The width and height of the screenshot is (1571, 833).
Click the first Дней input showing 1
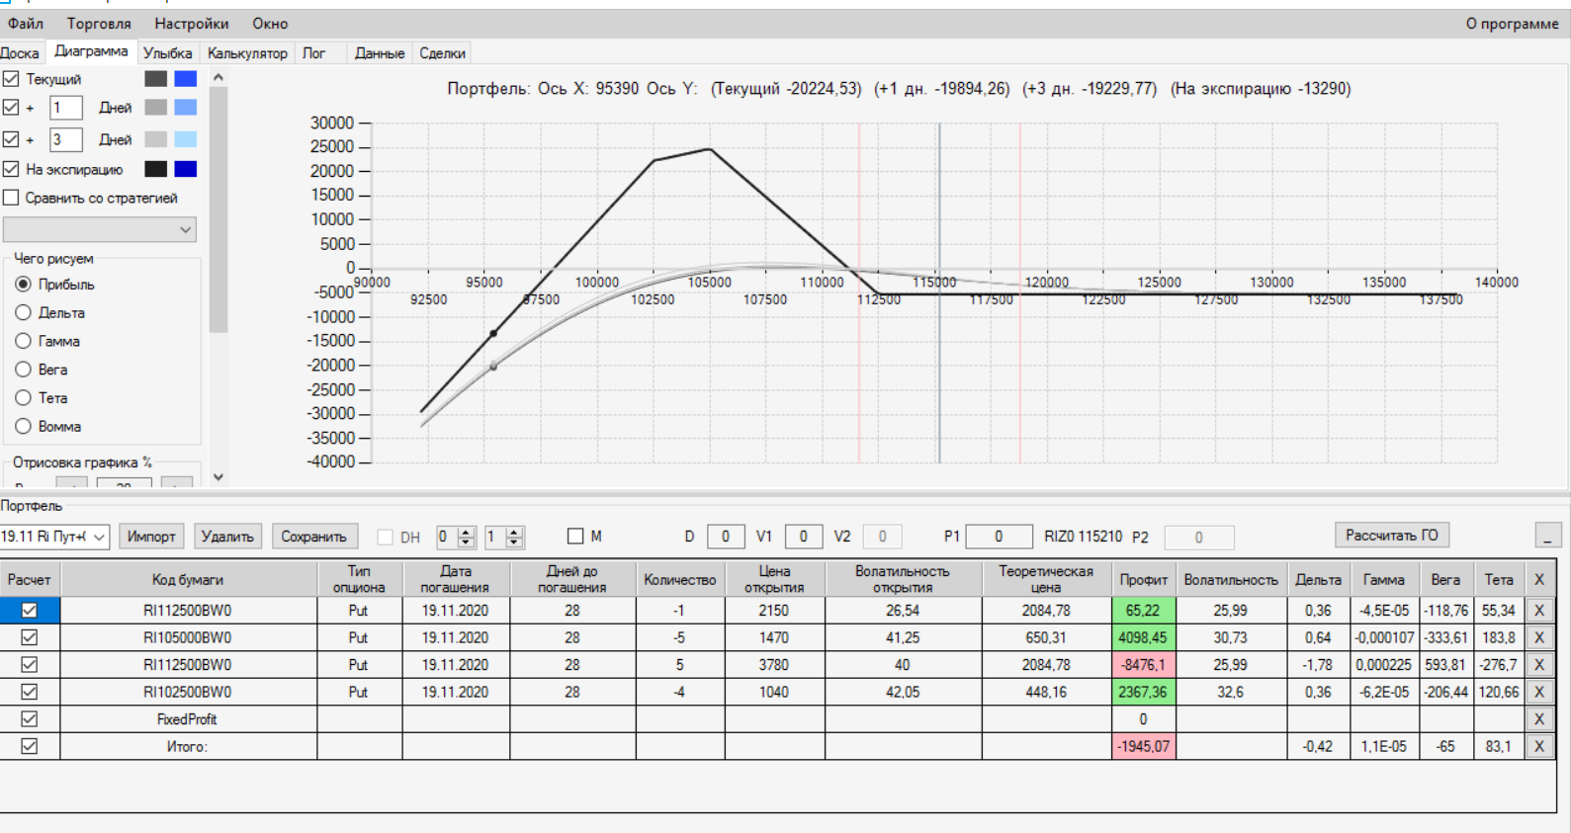65,108
